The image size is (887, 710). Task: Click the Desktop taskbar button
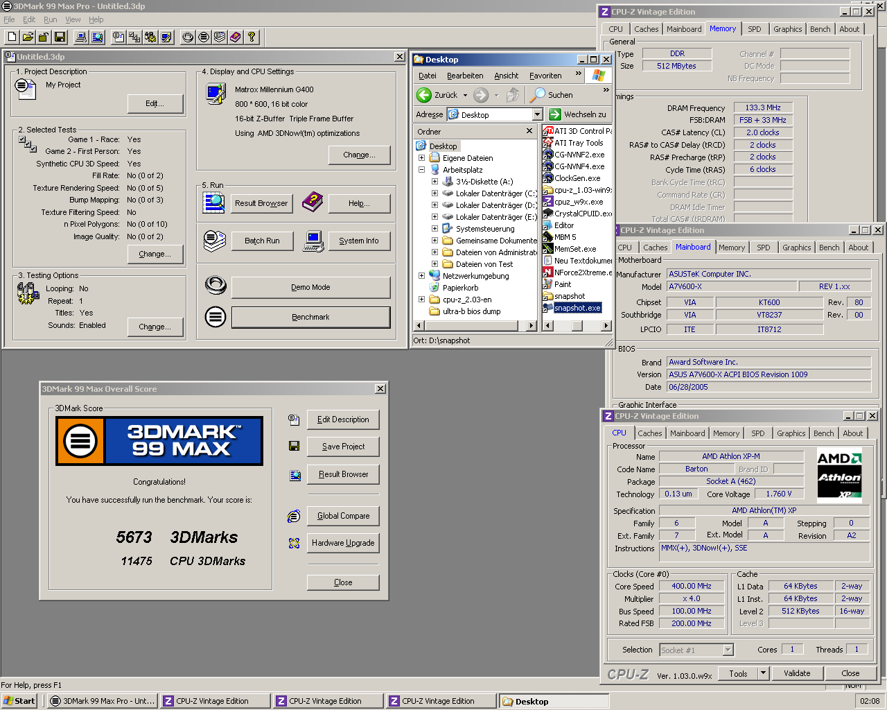(x=554, y=701)
